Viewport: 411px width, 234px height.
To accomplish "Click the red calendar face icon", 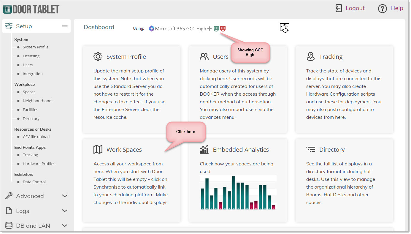I will (x=223, y=29).
